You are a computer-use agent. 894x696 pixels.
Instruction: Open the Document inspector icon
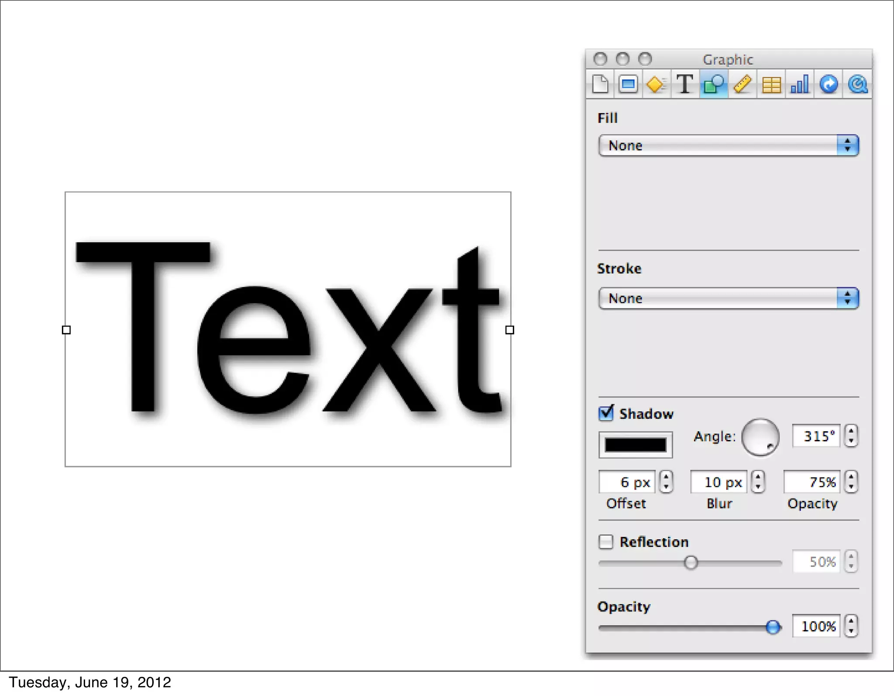[x=600, y=84]
